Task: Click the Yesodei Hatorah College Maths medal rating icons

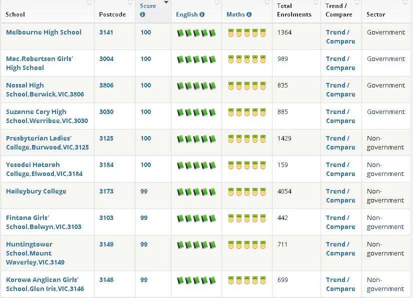Action: tap(247, 165)
